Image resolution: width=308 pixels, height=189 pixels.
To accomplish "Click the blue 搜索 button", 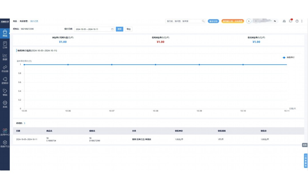I will pyautogui.click(x=120, y=29).
